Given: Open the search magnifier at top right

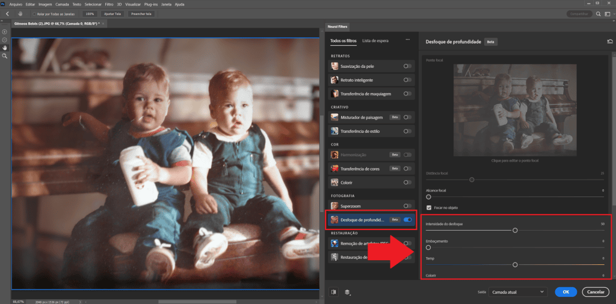Looking at the screenshot, I should (x=599, y=14).
